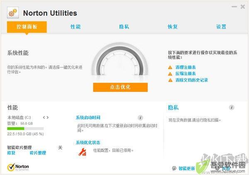
Task: Show previous disk with the left arrow
Action: tap(44, 117)
